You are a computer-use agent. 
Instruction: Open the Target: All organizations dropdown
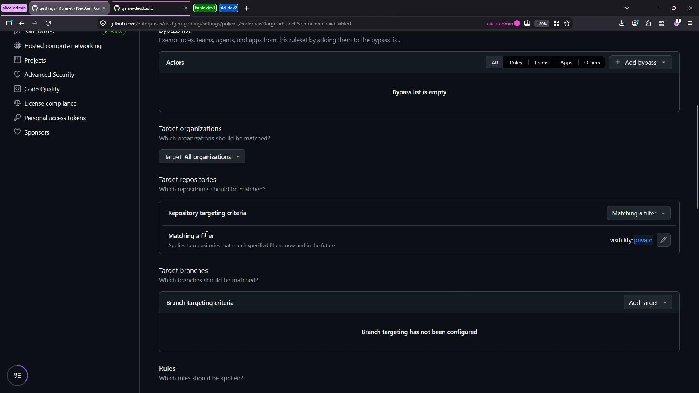pyautogui.click(x=202, y=157)
